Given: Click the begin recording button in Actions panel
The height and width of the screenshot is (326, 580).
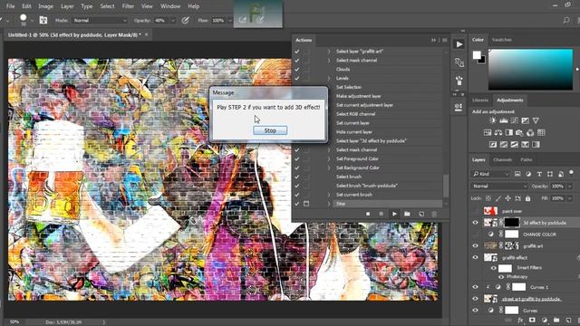Looking at the screenshot, I should (x=381, y=214).
